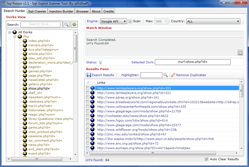Click the results vertical scrollbar thumb
Screen dimensions: 249x167
coord(241,91)
